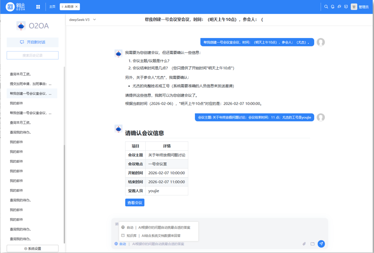Open 系统设置 in the sidebar footer
Image resolution: width=374 pixels, height=253 pixels.
point(32,248)
